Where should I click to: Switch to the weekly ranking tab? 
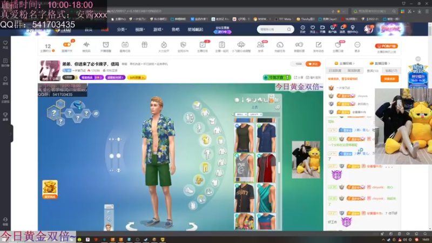click(354, 71)
